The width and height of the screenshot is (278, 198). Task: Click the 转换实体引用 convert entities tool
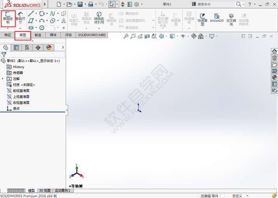pos(99,18)
